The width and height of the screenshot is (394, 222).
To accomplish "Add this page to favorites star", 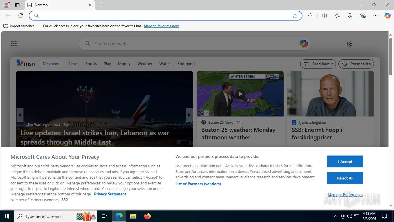I will [x=295, y=16].
